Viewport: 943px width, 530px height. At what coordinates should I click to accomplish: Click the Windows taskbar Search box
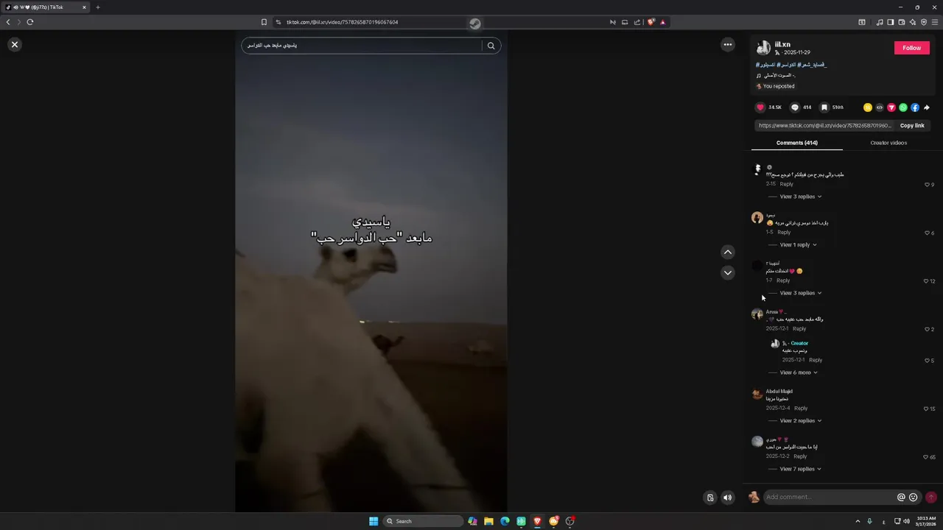click(x=424, y=521)
